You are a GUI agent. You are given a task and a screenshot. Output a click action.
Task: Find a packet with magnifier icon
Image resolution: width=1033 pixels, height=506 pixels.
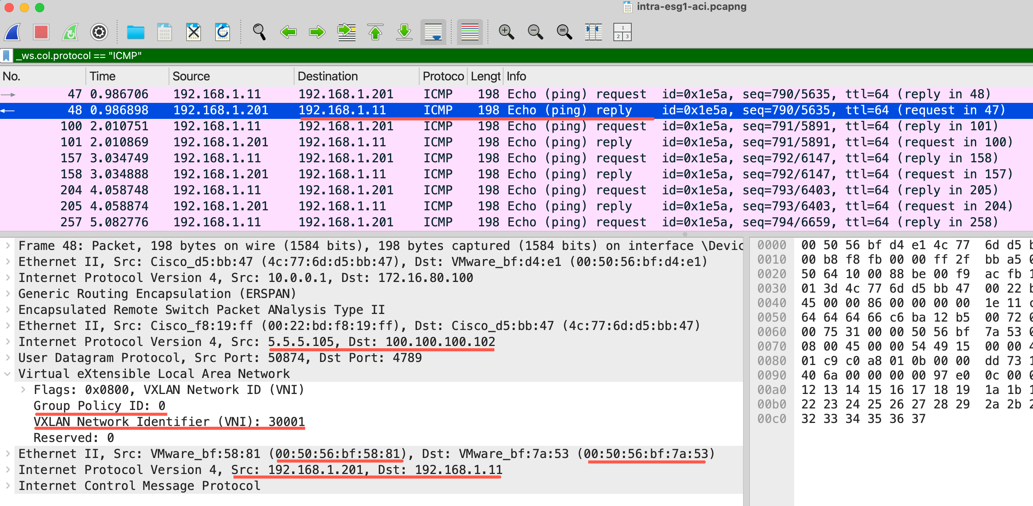click(x=259, y=32)
